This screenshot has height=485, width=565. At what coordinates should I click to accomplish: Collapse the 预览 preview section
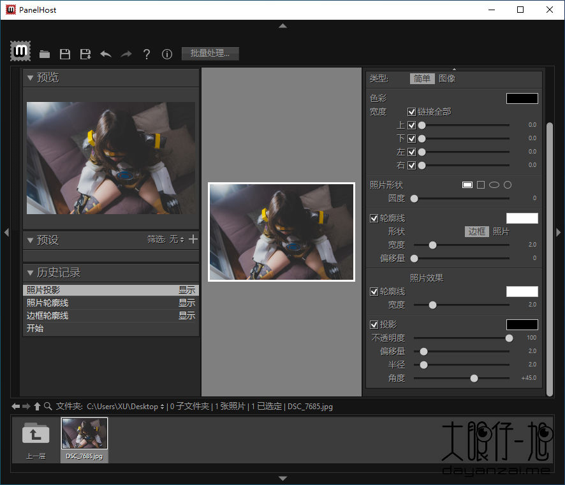pos(30,78)
